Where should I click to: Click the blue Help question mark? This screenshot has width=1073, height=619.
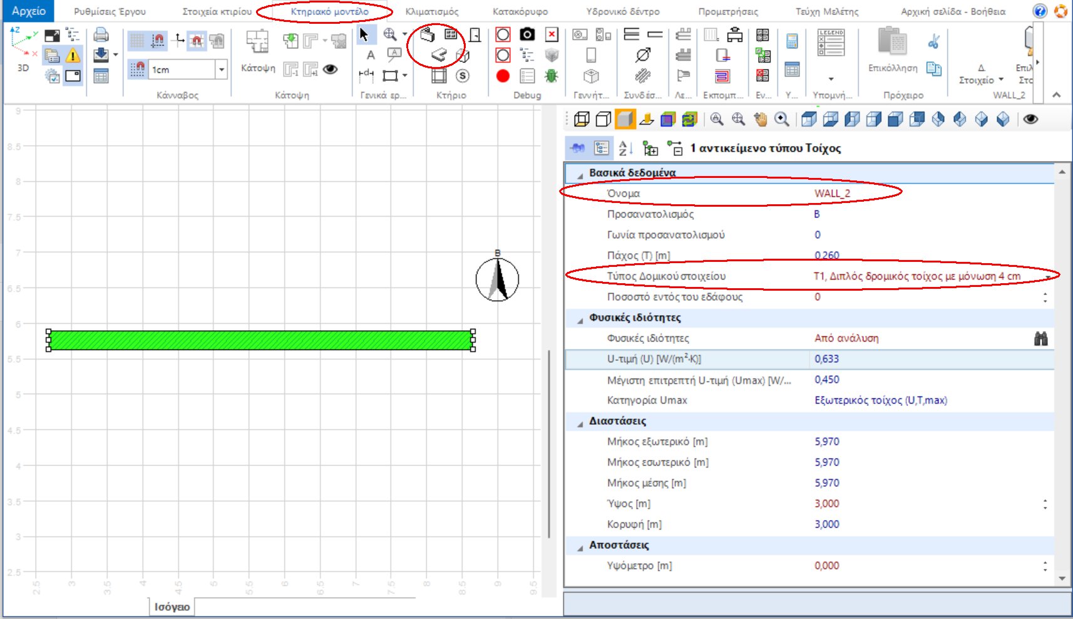tap(1039, 10)
